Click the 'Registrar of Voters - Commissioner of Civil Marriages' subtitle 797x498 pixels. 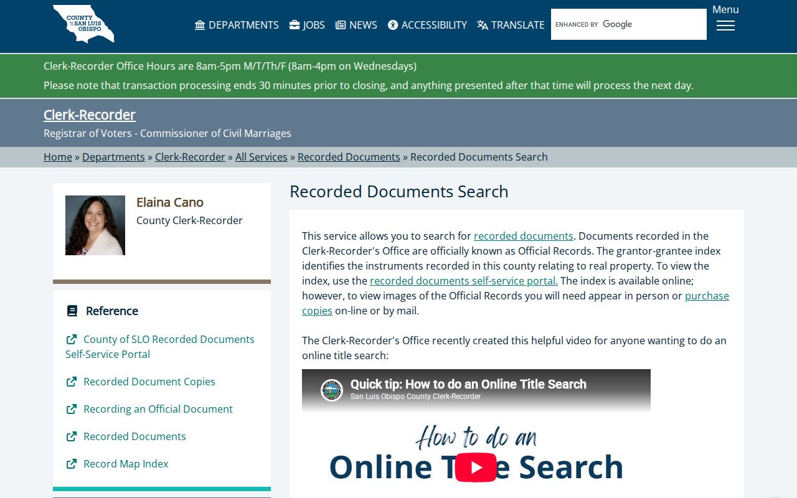click(167, 133)
